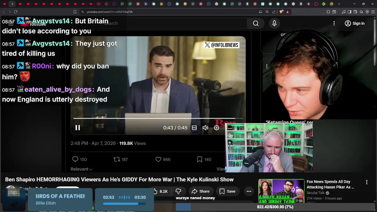Open the browser hamburger main menu
Screen dimensions: 377x212
tap(373, 12)
